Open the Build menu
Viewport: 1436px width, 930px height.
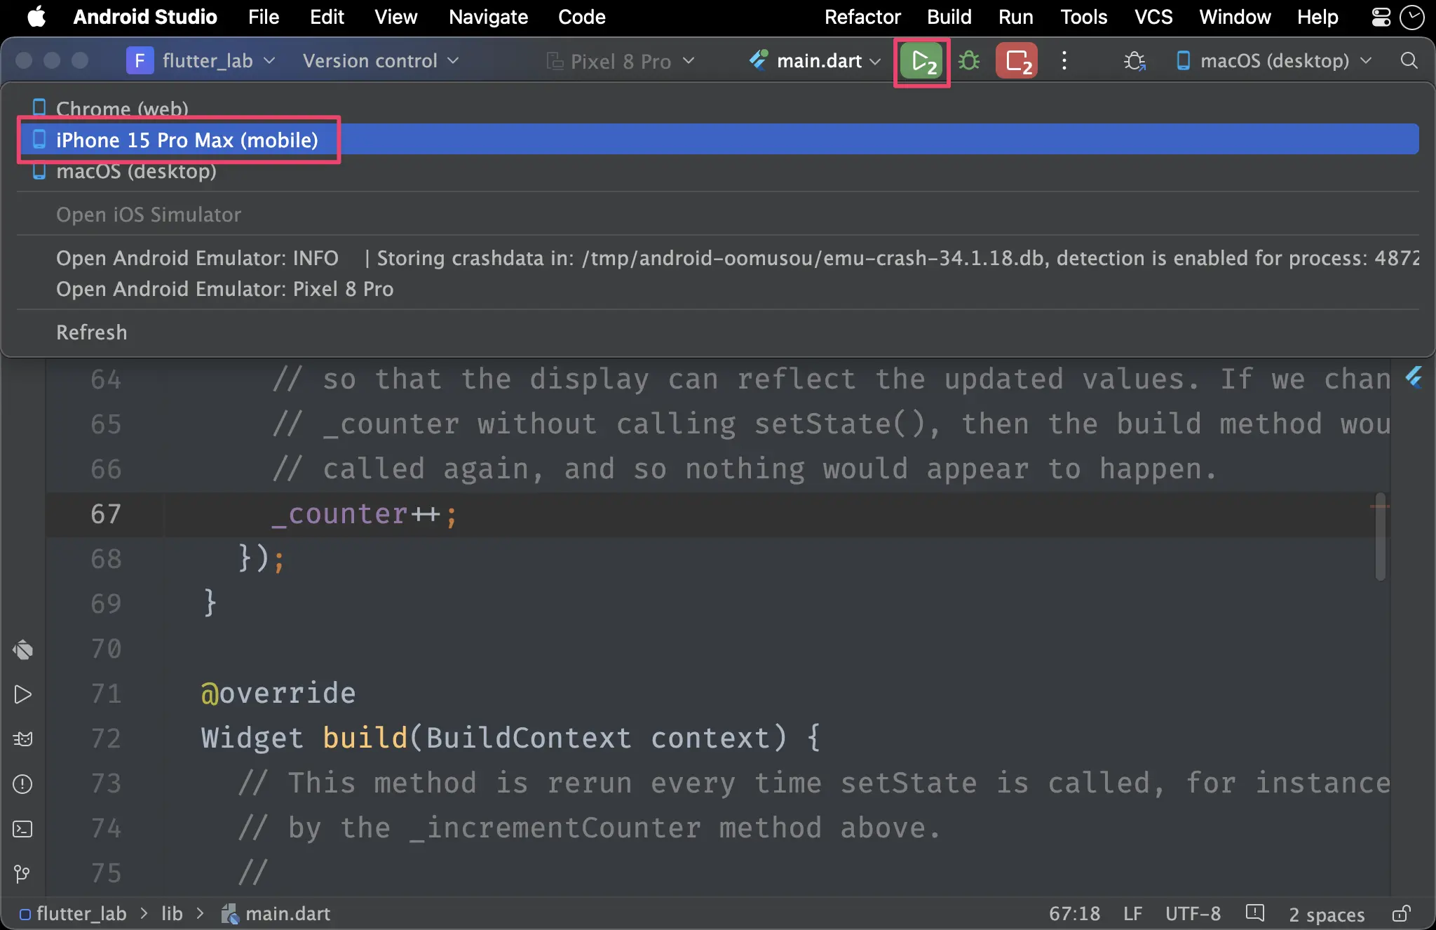point(949,17)
